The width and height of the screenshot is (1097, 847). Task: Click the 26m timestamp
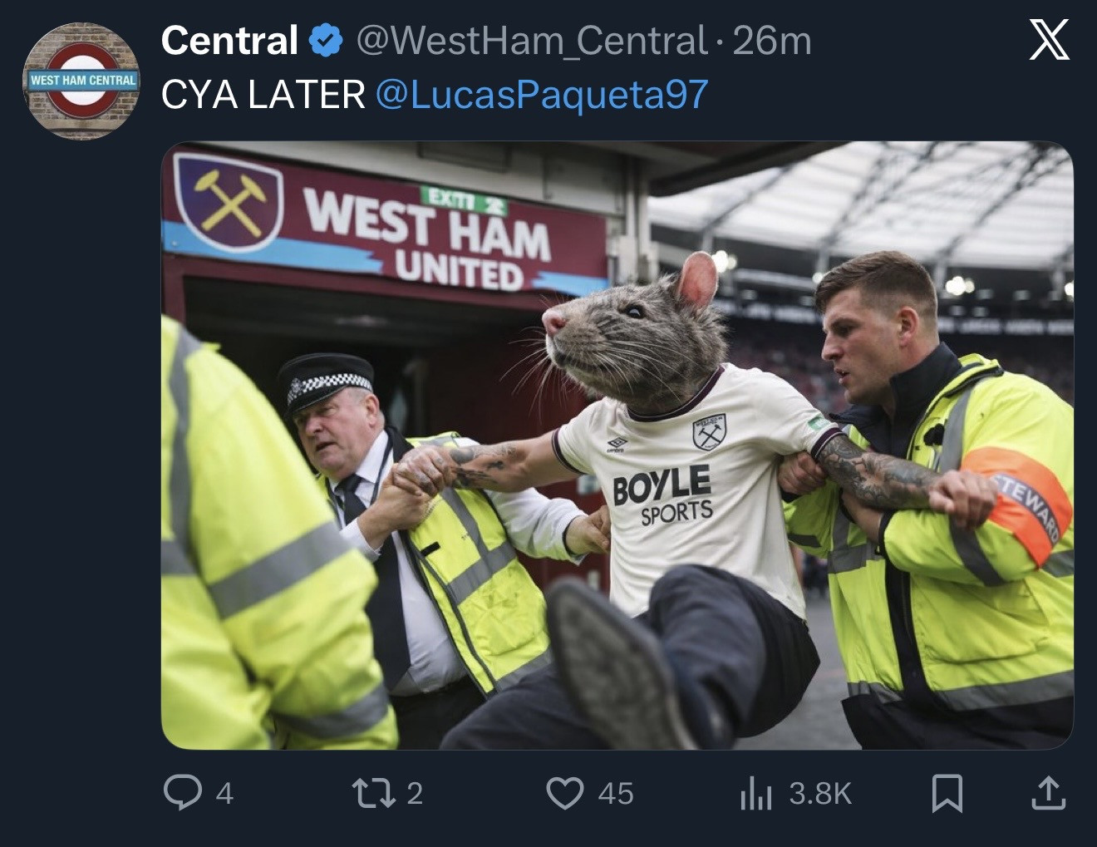click(x=772, y=41)
